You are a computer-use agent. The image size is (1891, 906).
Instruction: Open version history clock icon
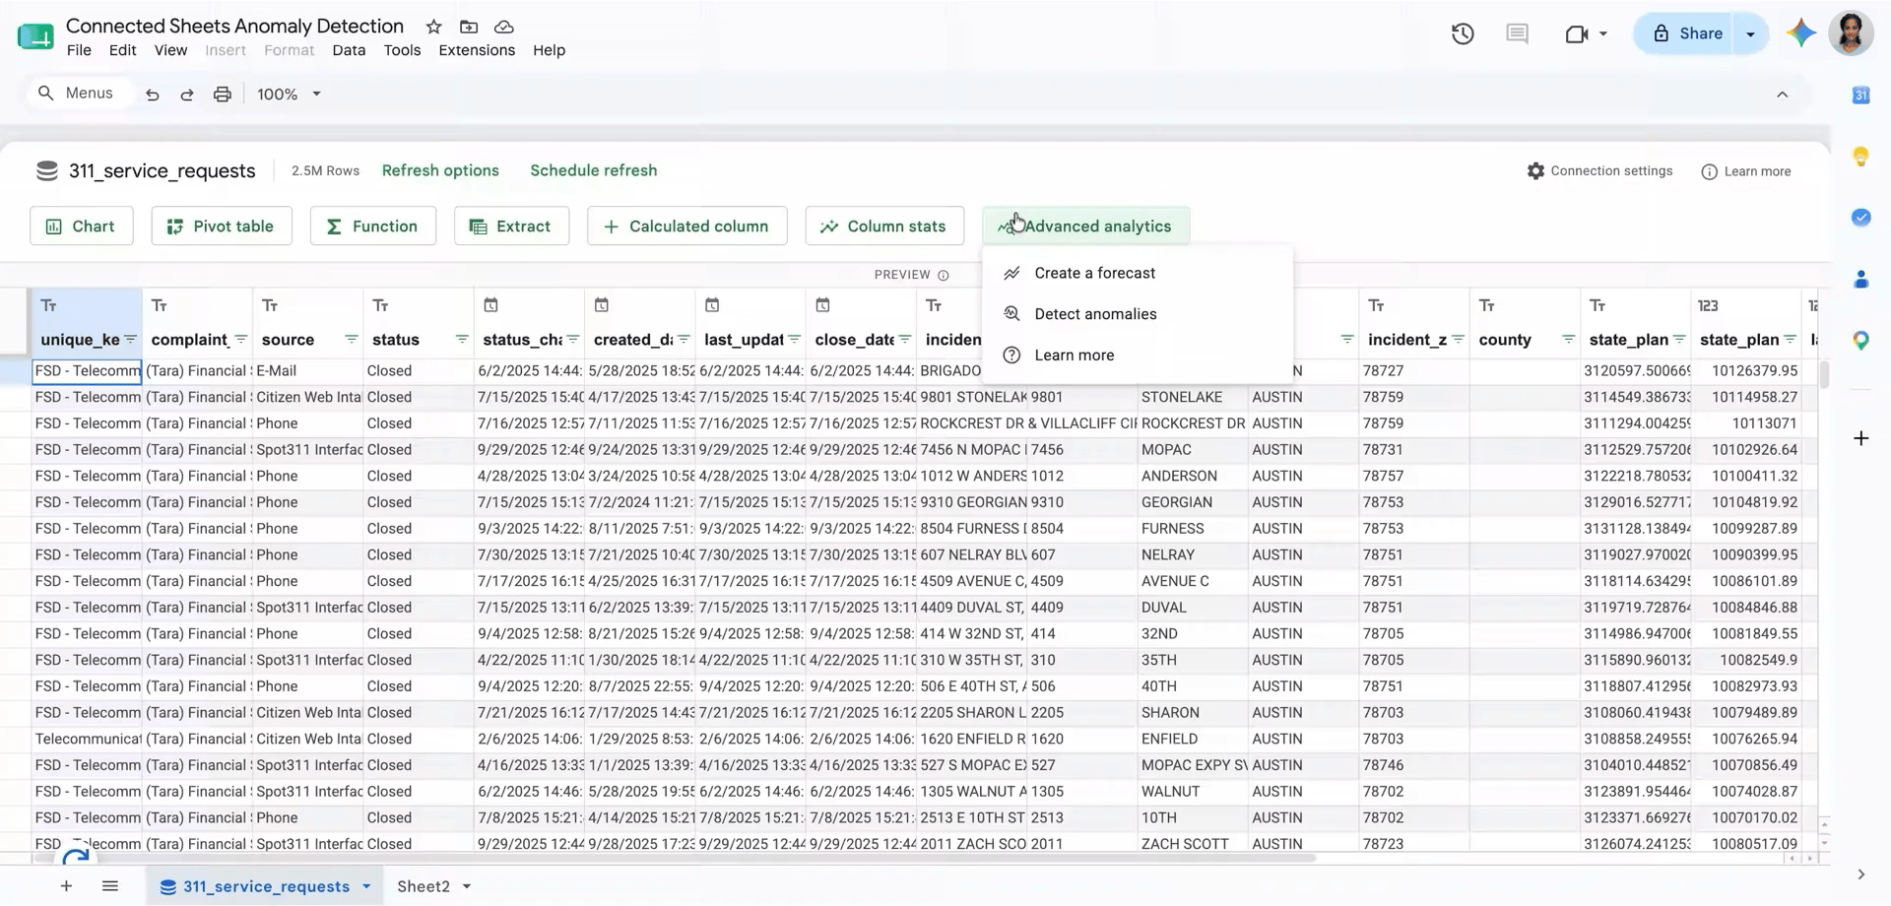[1463, 33]
